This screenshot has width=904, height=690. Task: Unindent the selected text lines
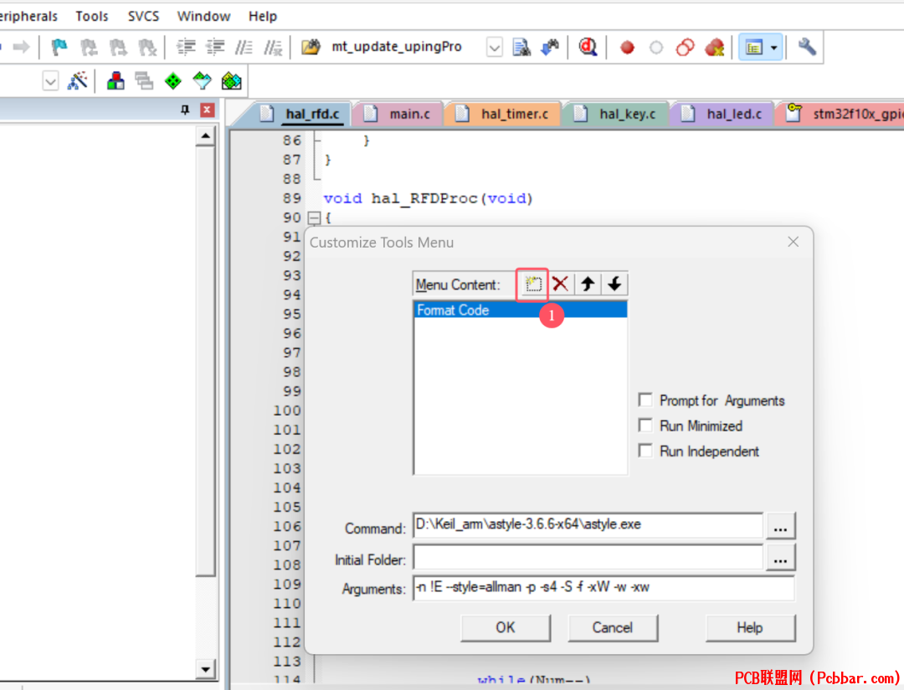click(215, 47)
